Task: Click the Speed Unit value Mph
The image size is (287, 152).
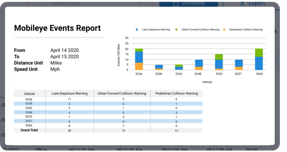Action: [x=55, y=69]
